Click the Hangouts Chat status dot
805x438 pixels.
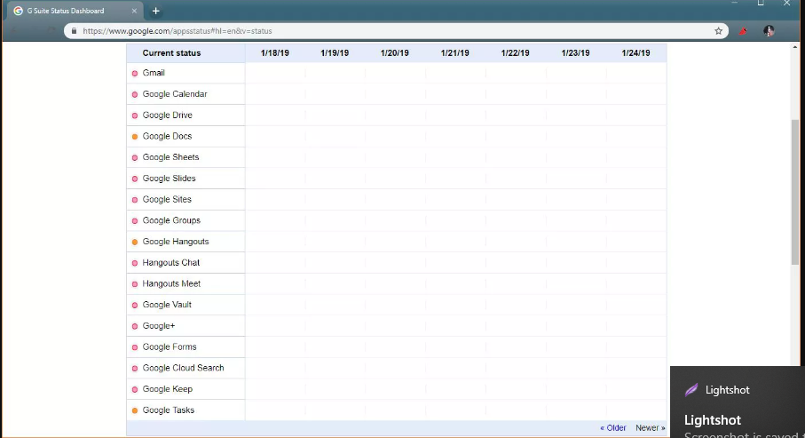click(x=135, y=263)
